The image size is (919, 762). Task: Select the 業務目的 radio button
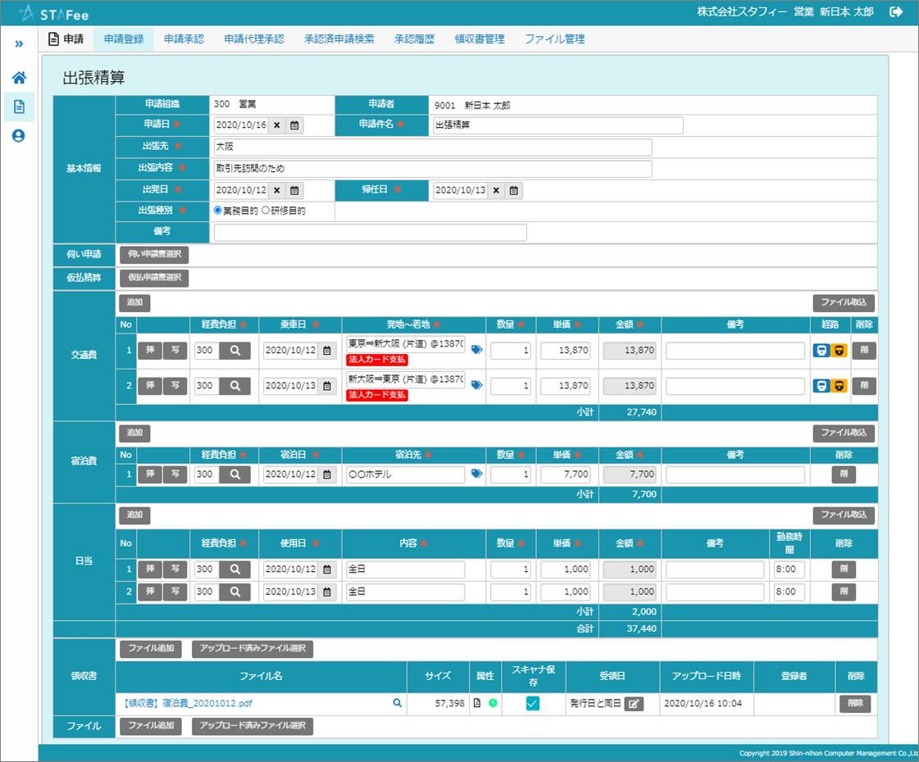pos(218,211)
